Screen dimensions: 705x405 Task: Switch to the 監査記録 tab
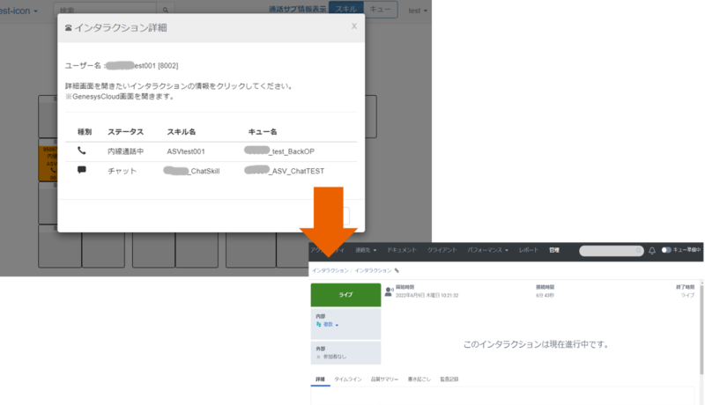pyautogui.click(x=449, y=379)
